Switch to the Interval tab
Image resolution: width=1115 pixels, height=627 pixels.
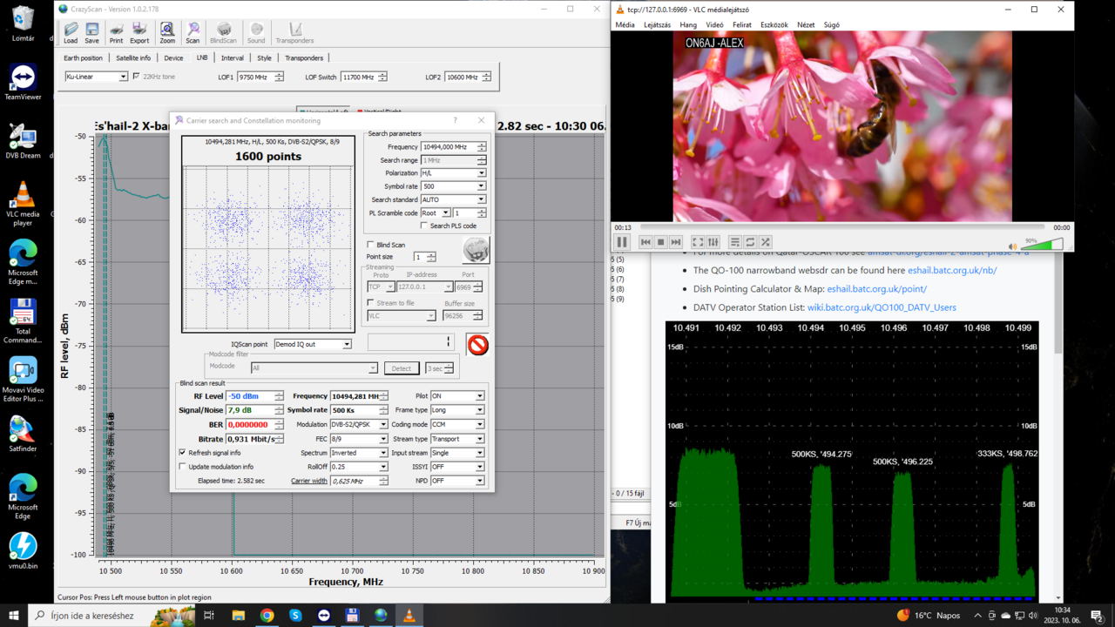[233, 58]
